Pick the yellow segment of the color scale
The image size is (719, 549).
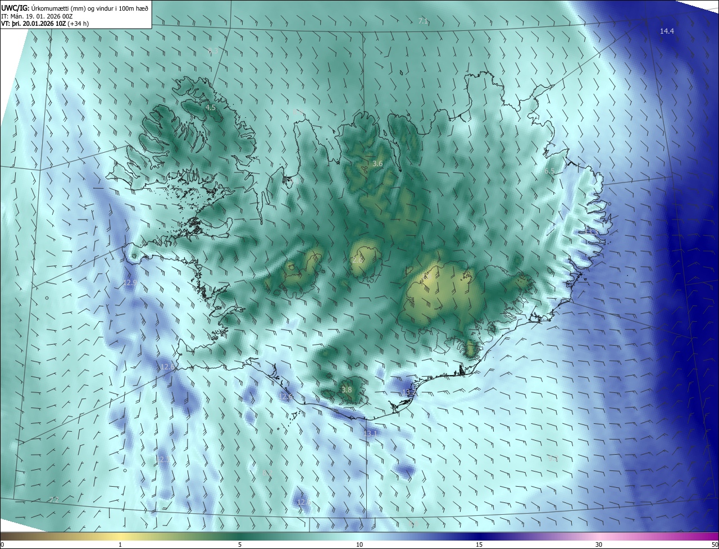pyautogui.click(x=120, y=536)
